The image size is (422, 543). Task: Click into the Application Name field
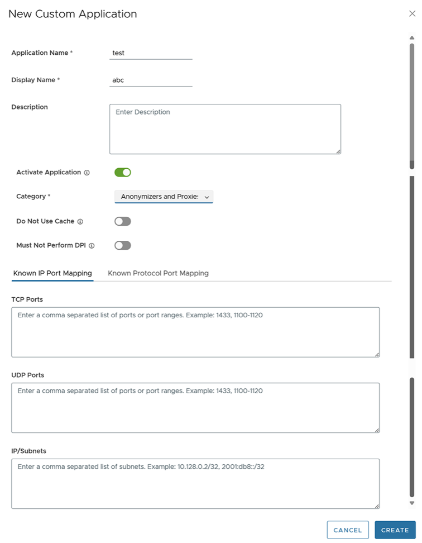pos(151,53)
